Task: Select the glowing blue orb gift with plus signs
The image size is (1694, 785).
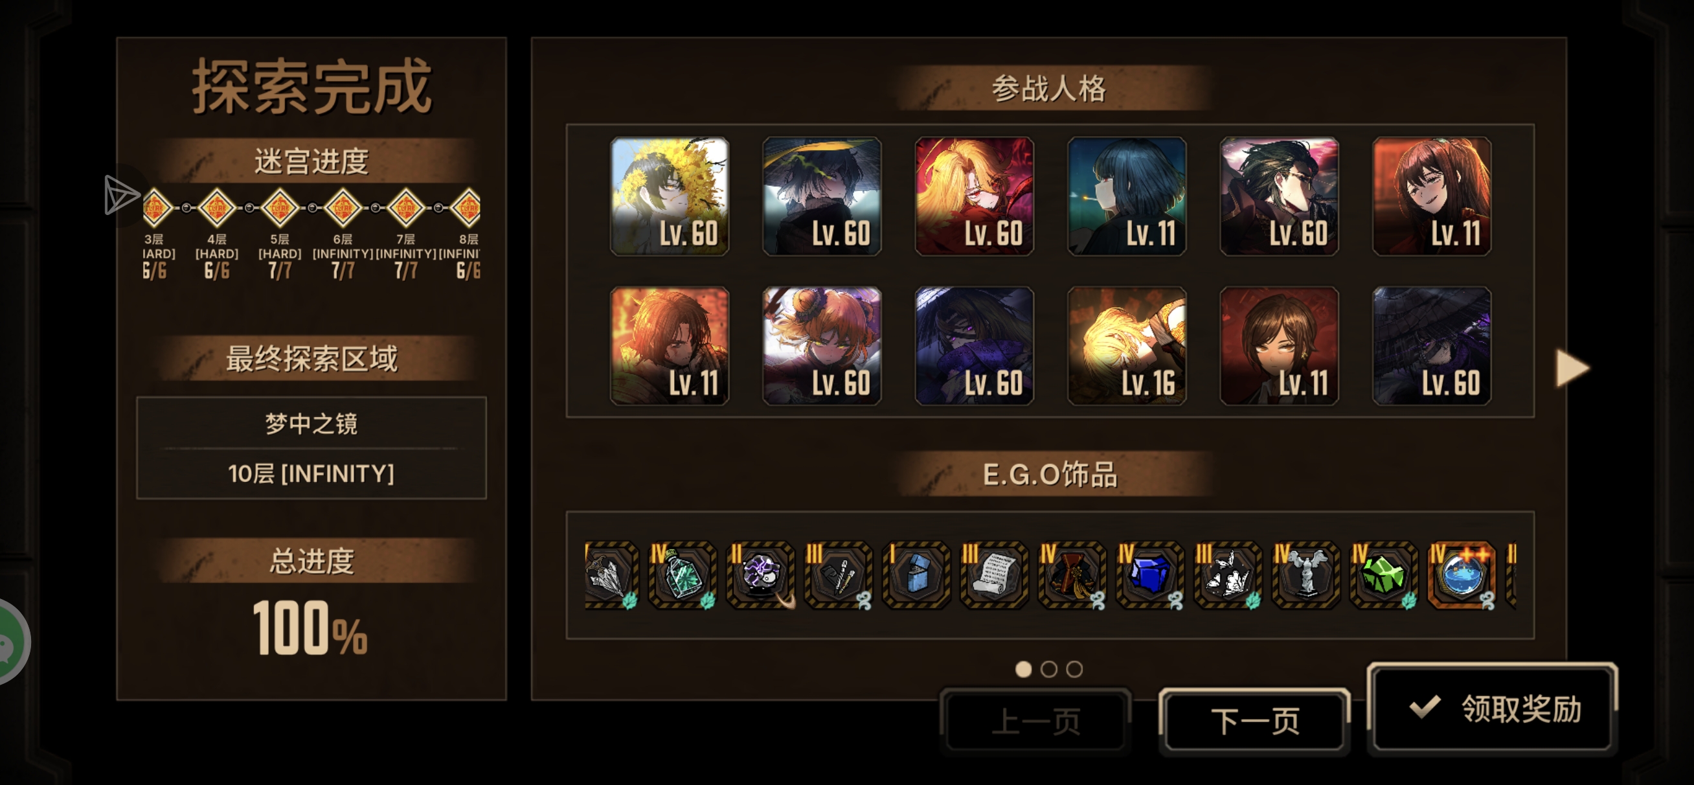Action: pos(1460,575)
